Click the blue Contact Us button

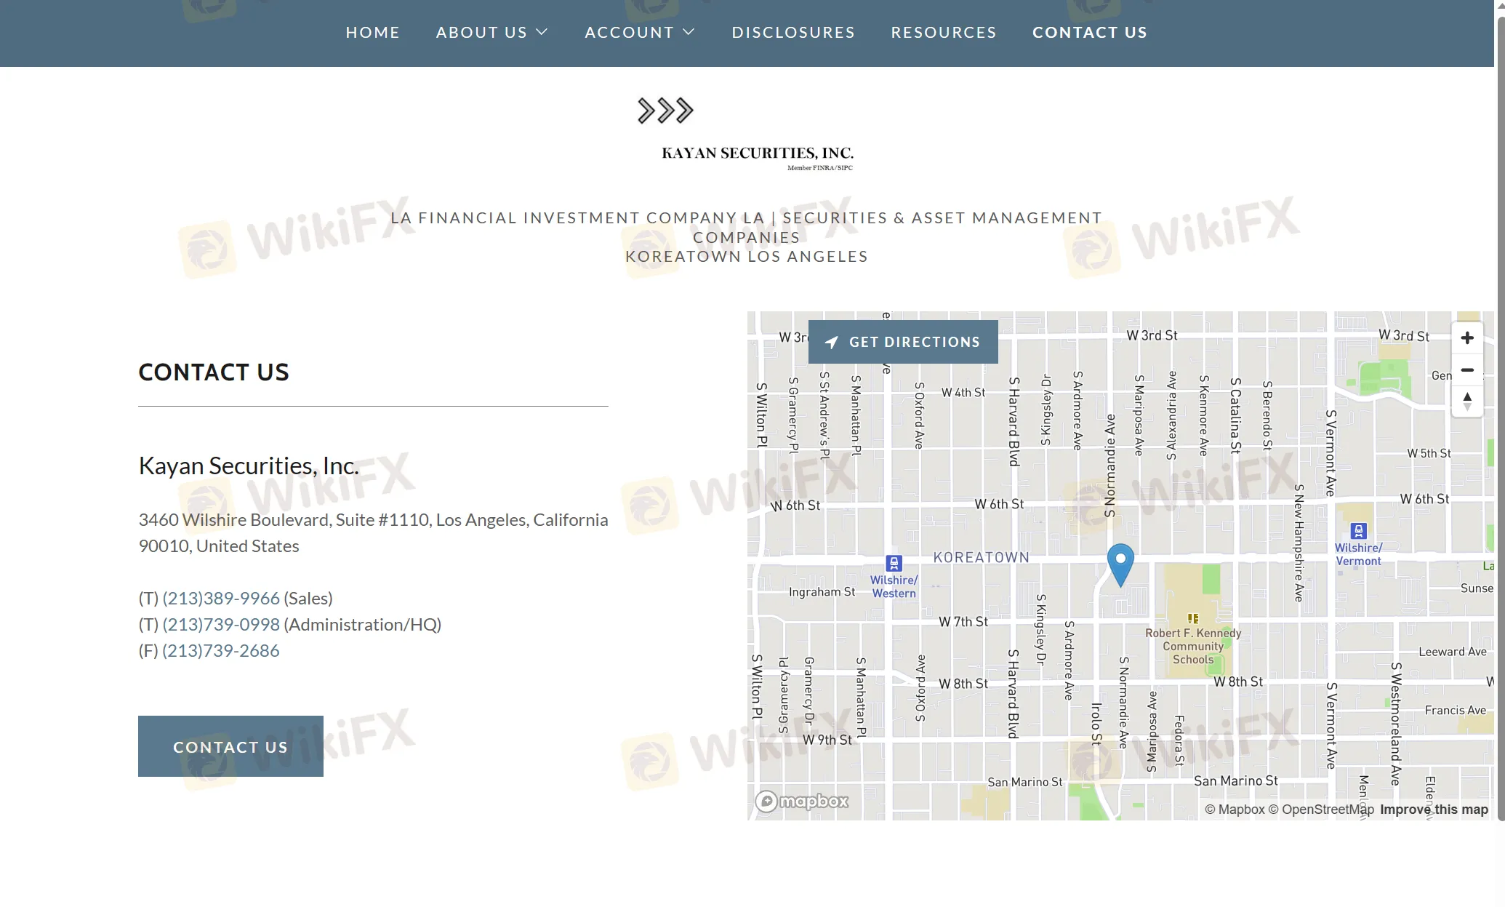click(230, 746)
